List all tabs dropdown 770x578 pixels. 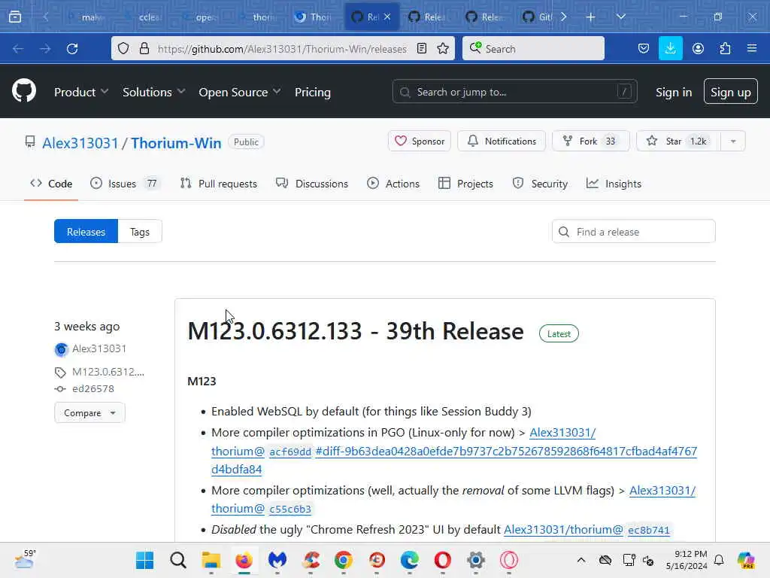click(x=620, y=17)
